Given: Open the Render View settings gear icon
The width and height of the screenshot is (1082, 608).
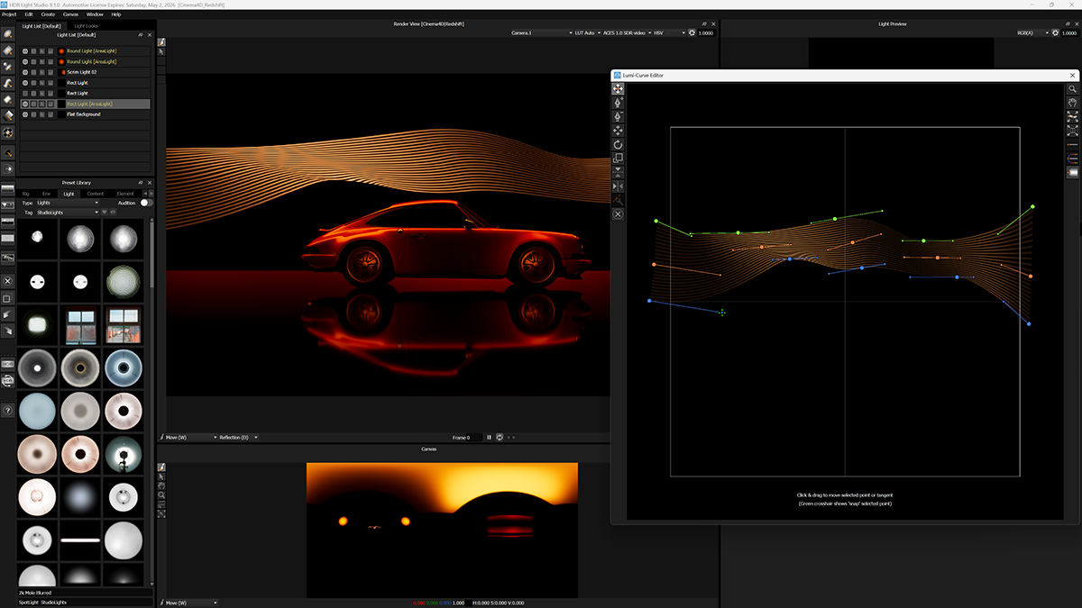Looking at the screenshot, I should point(691,32).
